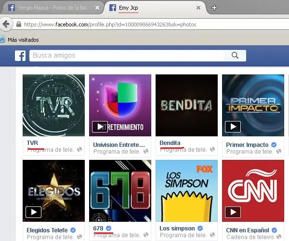Click the Primer Impacto name link

[x=247, y=145]
